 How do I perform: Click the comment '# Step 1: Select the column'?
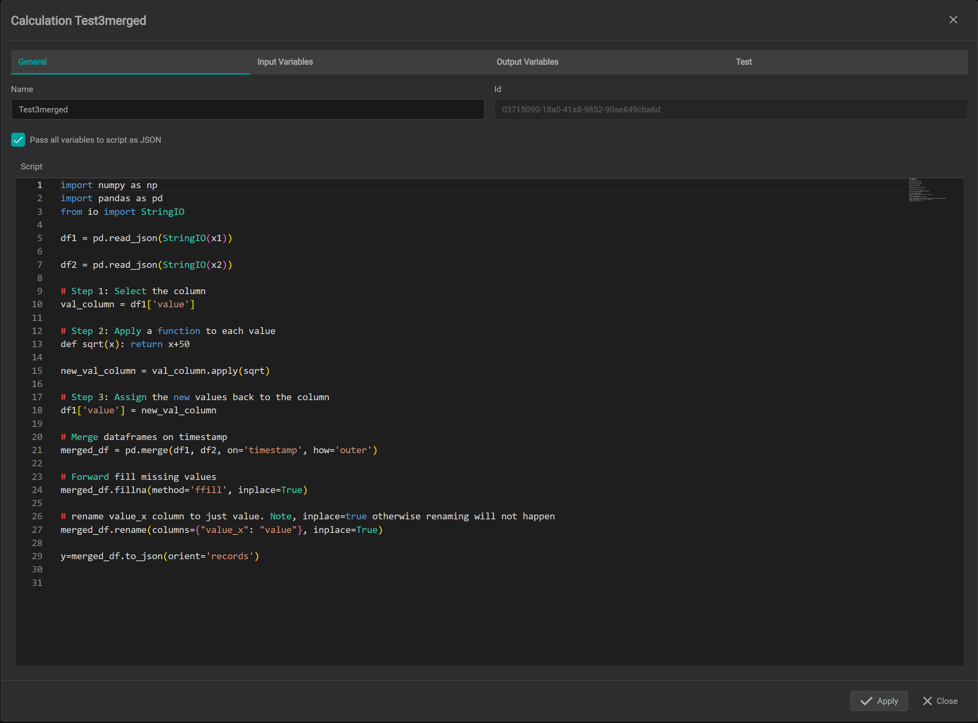tap(133, 291)
